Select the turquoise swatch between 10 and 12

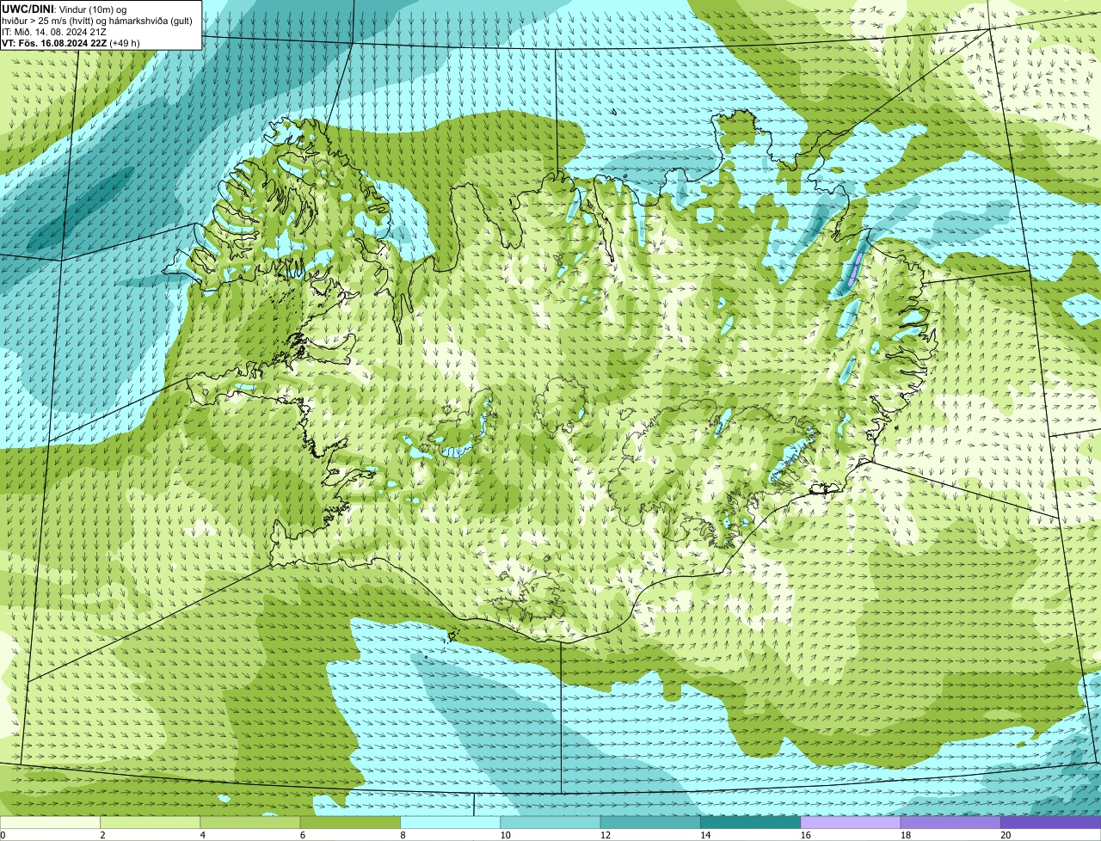550,822
